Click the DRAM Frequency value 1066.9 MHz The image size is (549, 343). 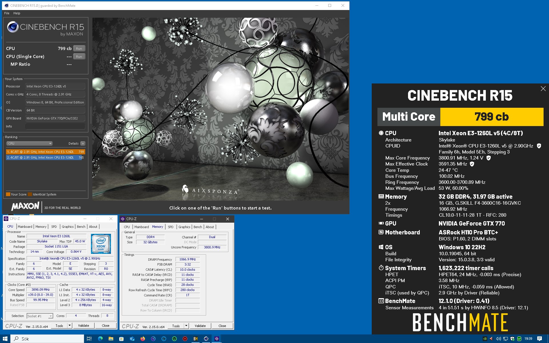(188, 259)
